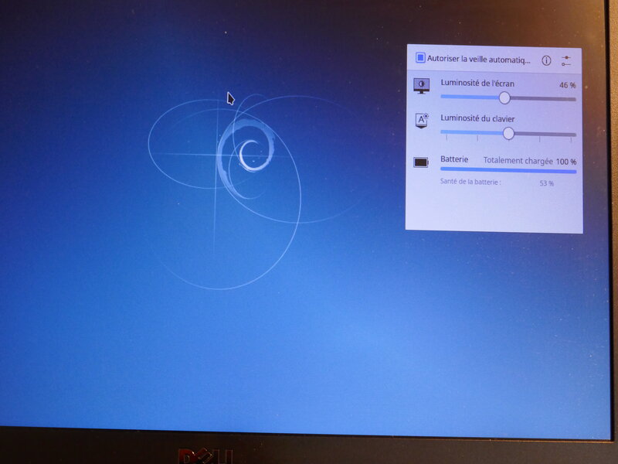The width and height of the screenshot is (618, 464).
Task: Click the information icon in the panel header
Action: [x=546, y=60]
